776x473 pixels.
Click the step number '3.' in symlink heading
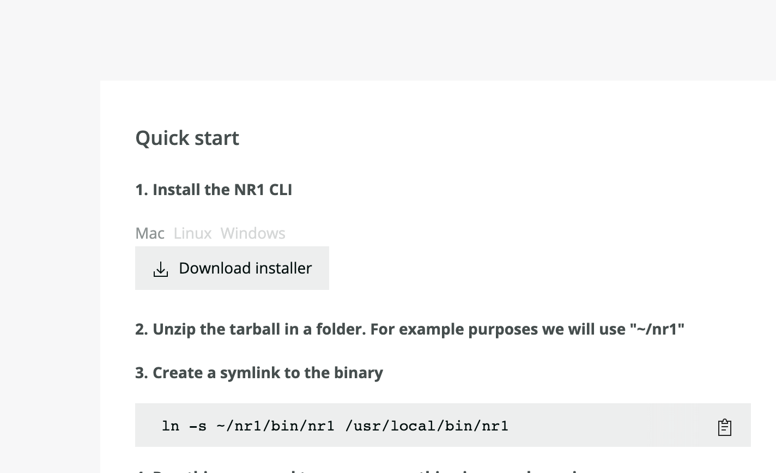[x=142, y=373]
